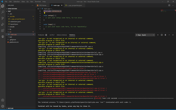Open the Run and Debug view
The width and height of the screenshot is (176, 110).
[3, 24]
